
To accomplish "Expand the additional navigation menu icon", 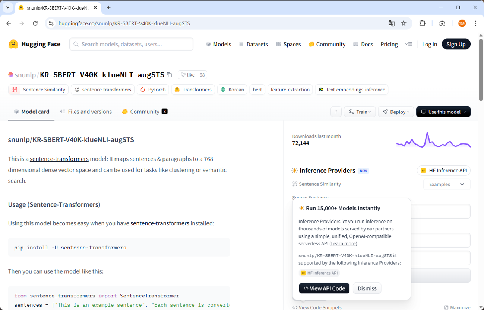I will coord(409,44).
